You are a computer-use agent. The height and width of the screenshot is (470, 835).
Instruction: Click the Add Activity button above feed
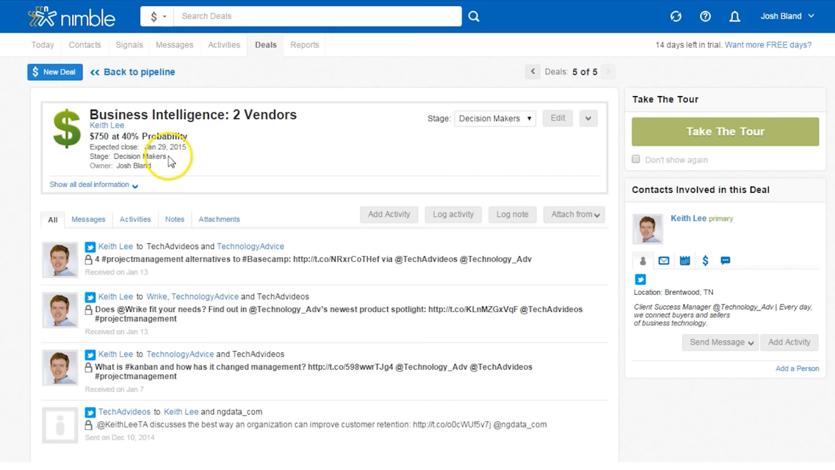(x=389, y=215)
